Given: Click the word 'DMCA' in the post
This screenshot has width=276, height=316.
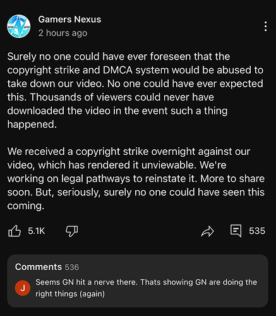Looking at the screenshot, I should coord(117,70).
